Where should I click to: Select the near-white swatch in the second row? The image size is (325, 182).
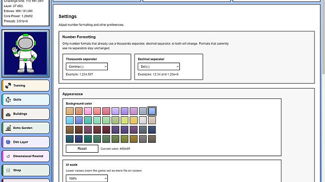(x=143, y=120)
